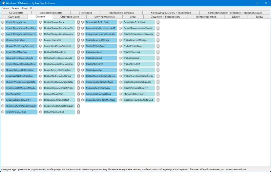Select DisableNumLock radio option

120,52
